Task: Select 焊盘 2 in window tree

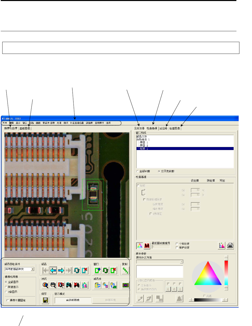Action: point(144,146)
